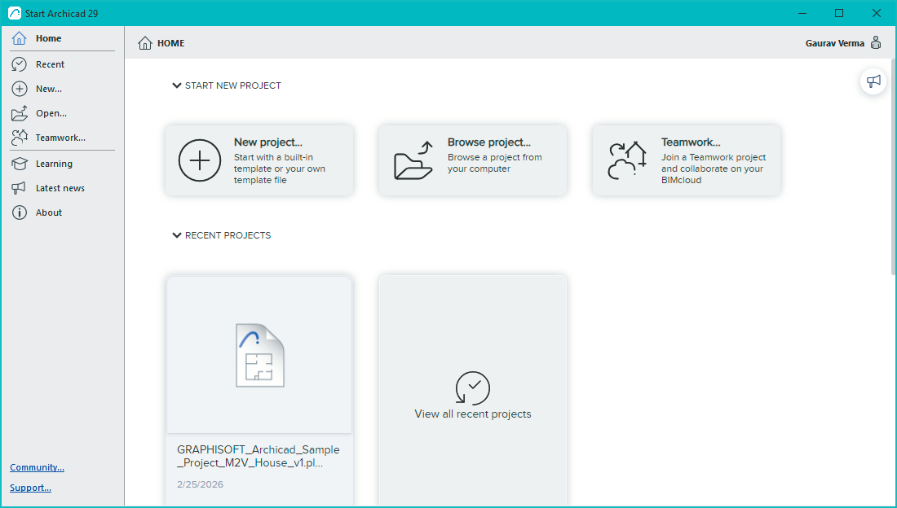Click the large plus circle on New project card
The image size is (897, 508).
click(200, 160)
